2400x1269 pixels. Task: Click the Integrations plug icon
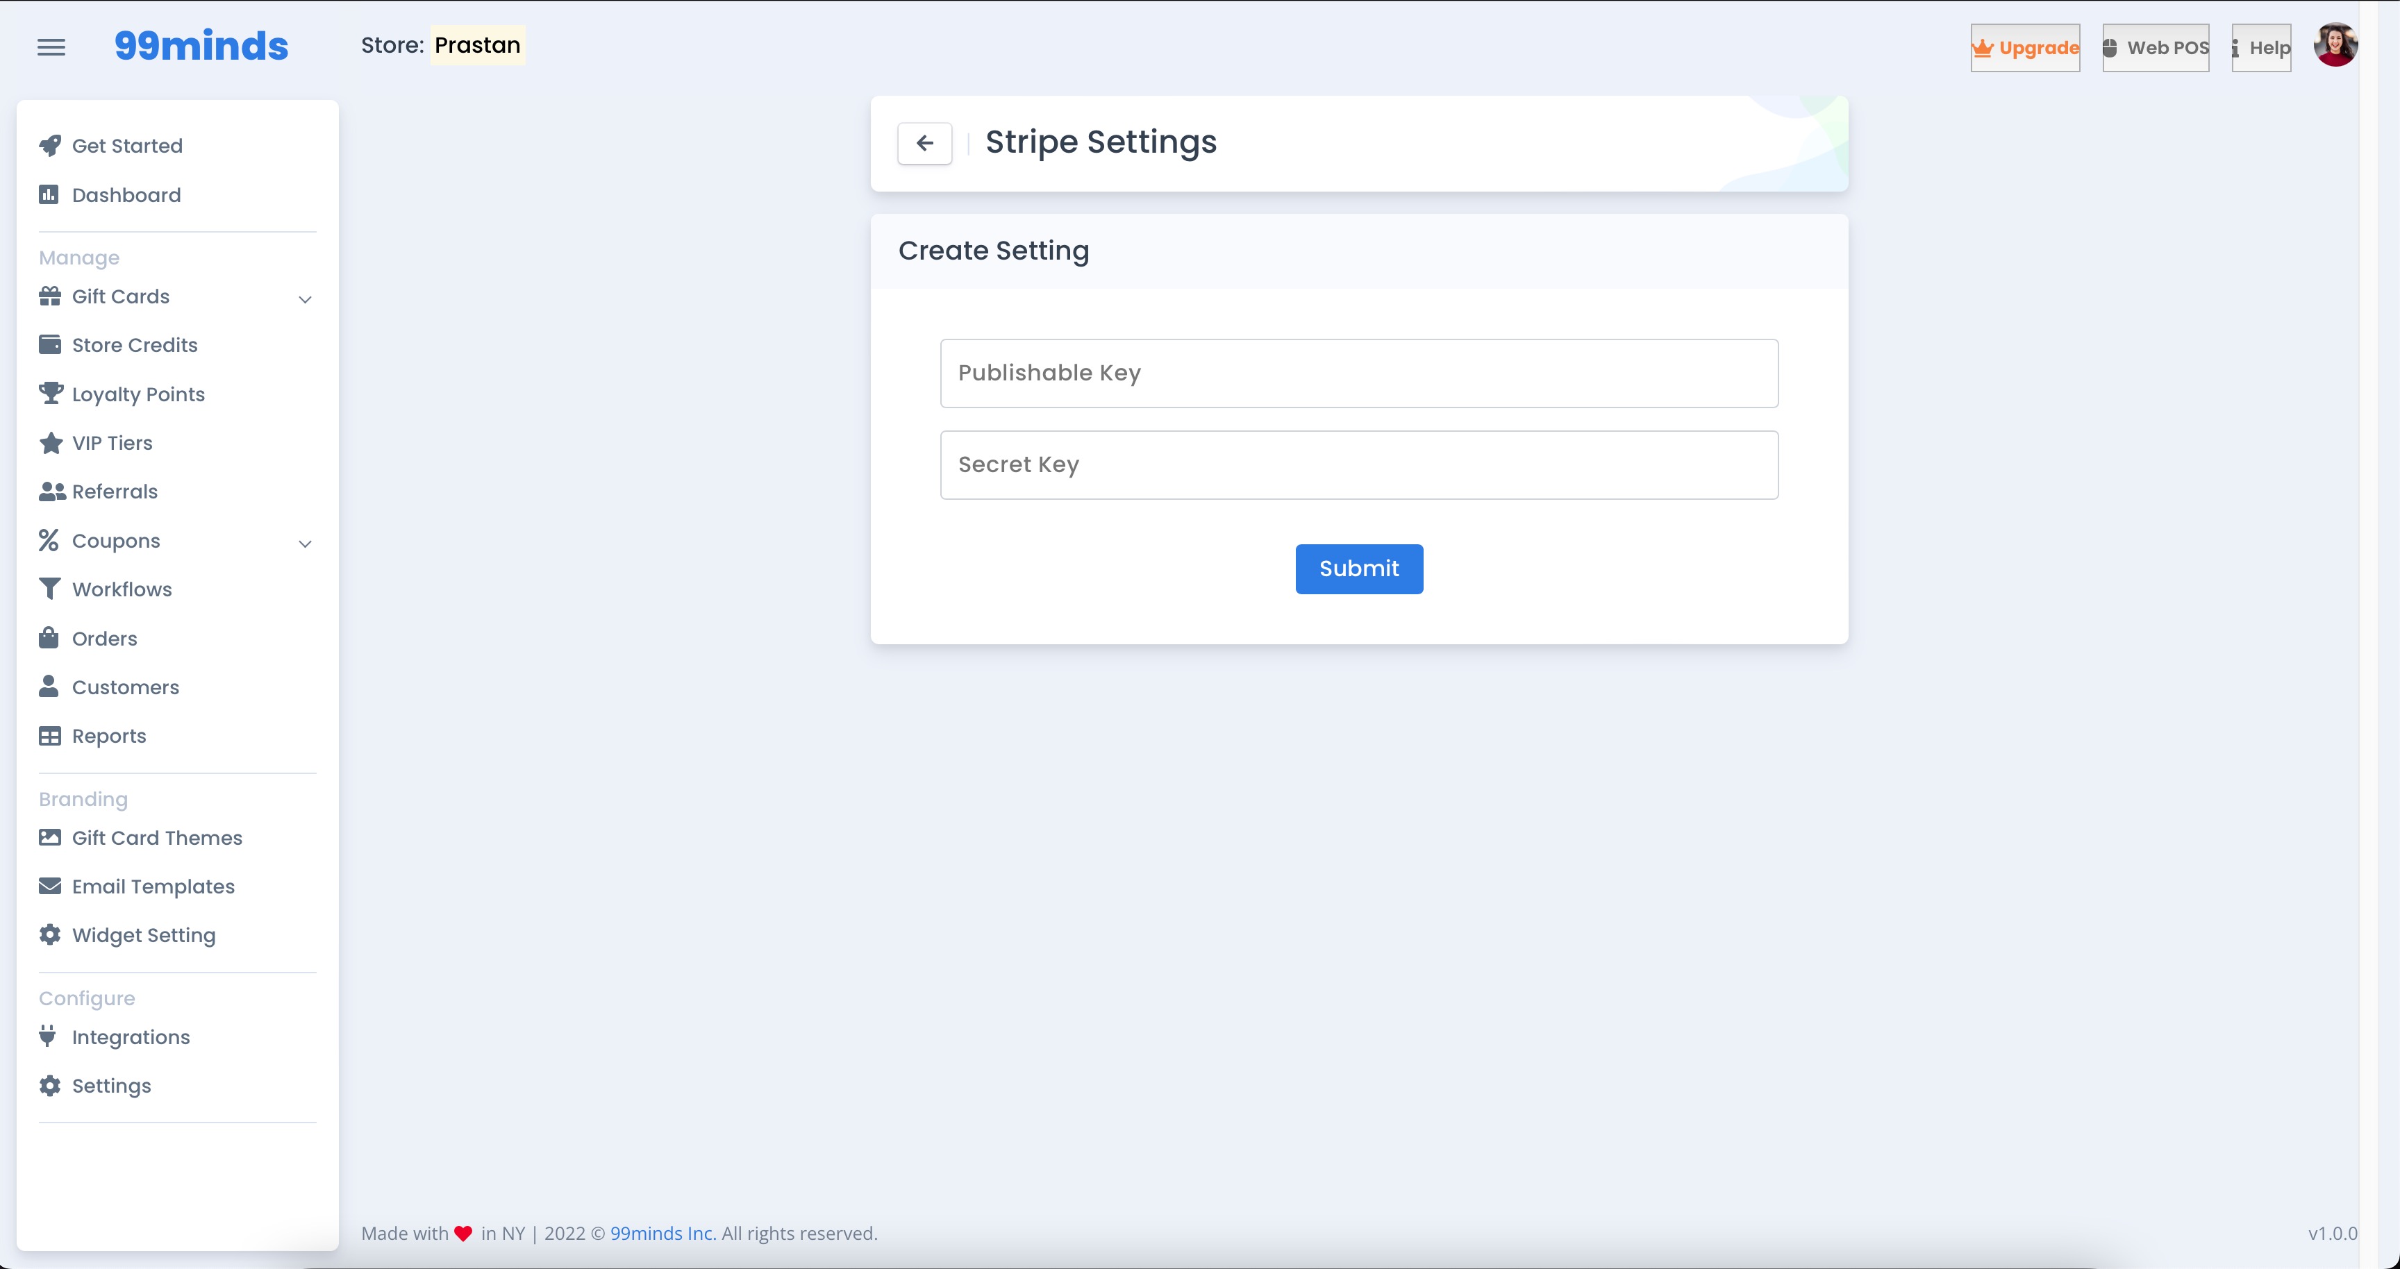point(49,1036)
